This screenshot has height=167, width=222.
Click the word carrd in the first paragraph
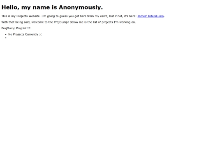pos(104,16)
